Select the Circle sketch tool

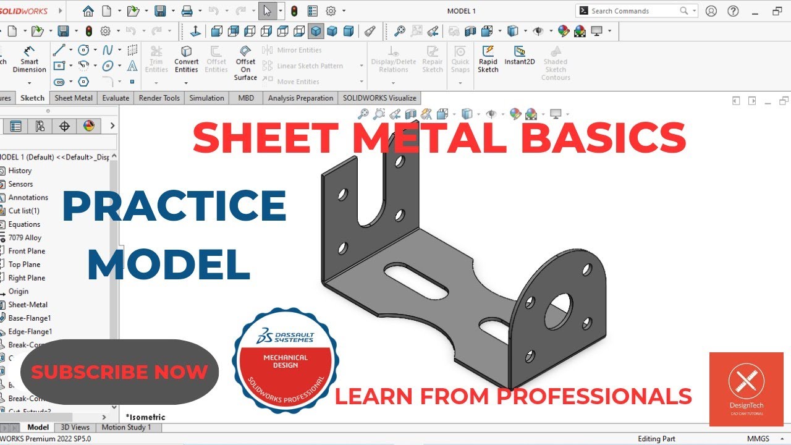83,50
